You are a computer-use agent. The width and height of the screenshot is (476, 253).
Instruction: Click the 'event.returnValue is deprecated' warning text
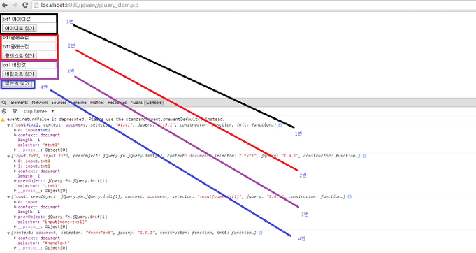point(115,120)
